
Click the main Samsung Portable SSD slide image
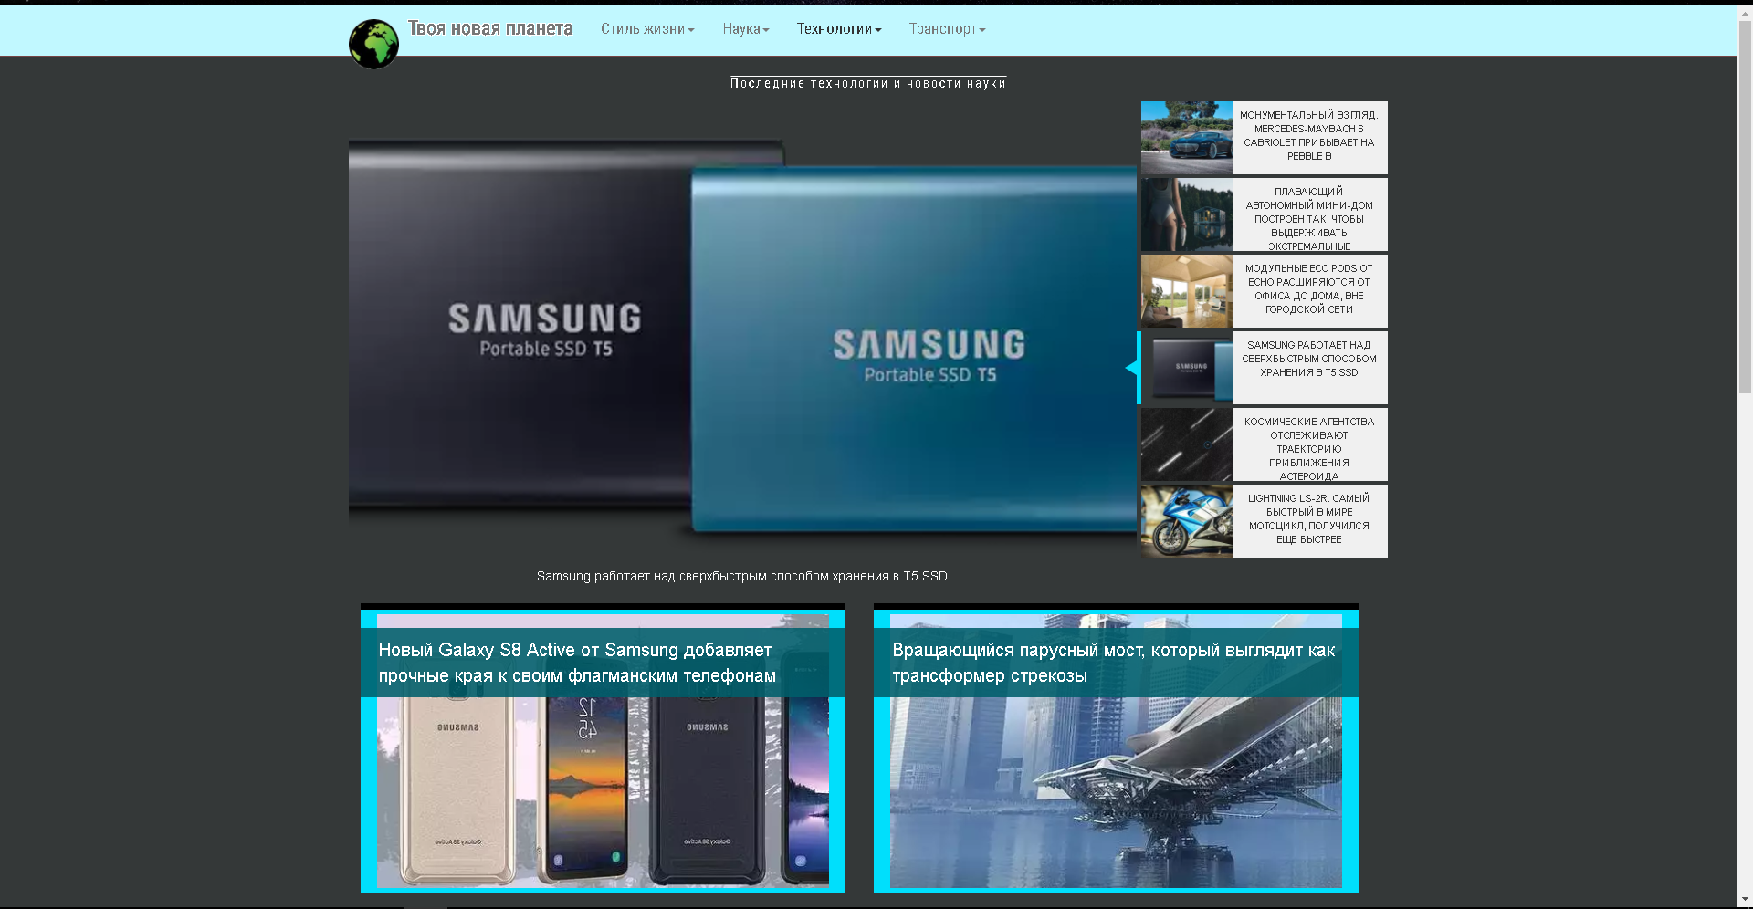[741, 338]
